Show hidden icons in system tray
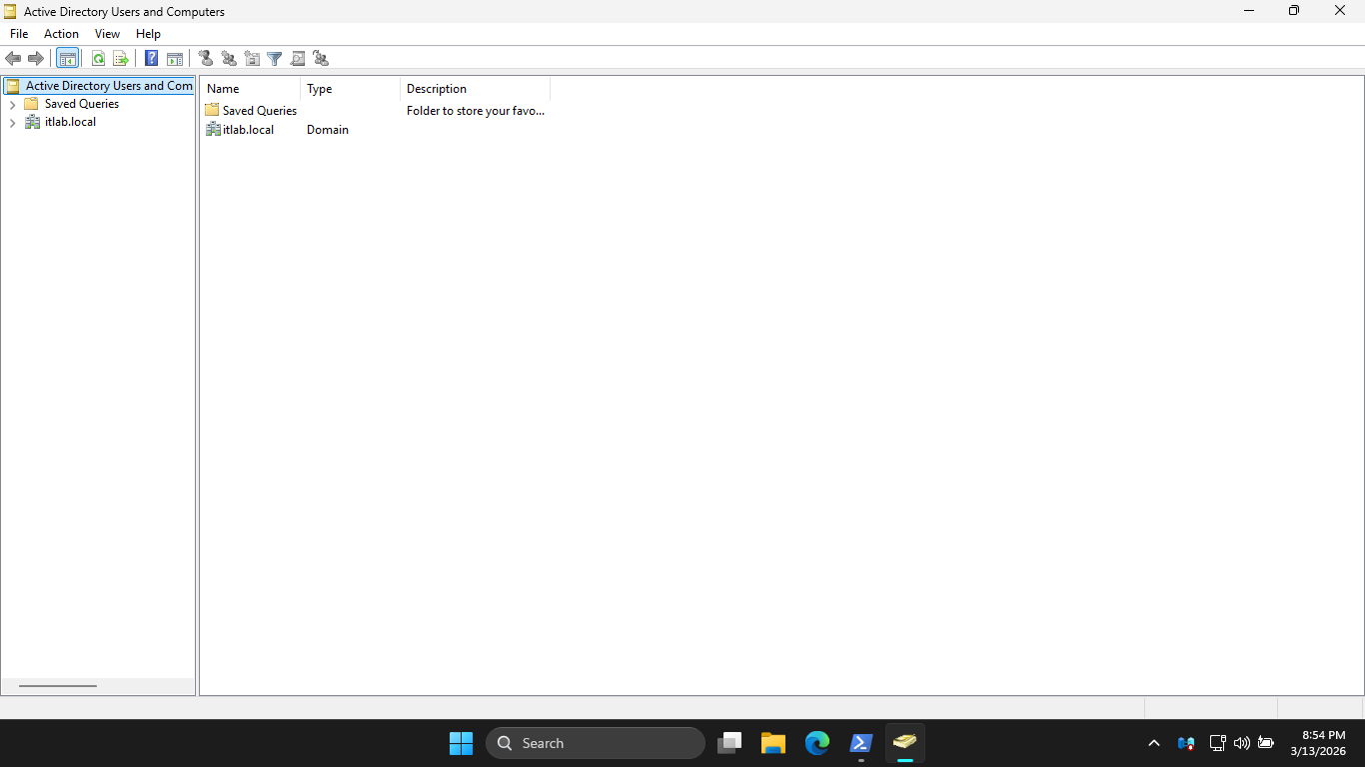 coord(1154,743)
